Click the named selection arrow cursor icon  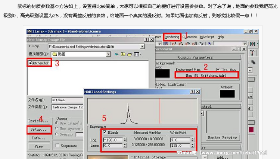(210, 44)
